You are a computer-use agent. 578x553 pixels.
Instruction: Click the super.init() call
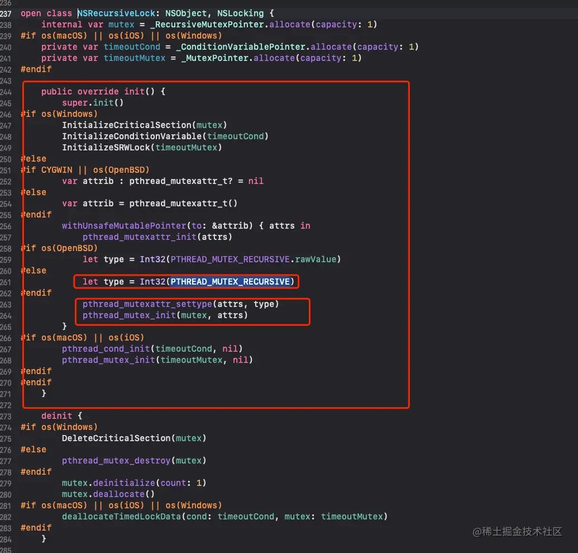click(x=93, y=103)
